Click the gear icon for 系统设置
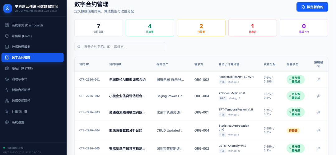 click(x=7, y=122)
